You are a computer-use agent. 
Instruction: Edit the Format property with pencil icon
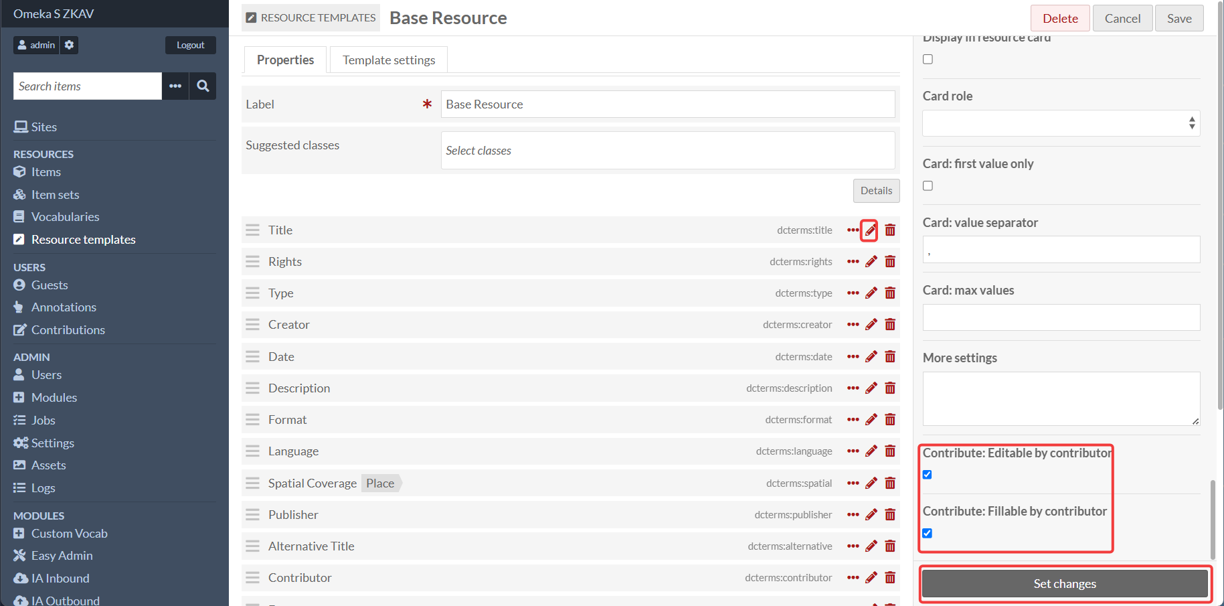(871, 420)
